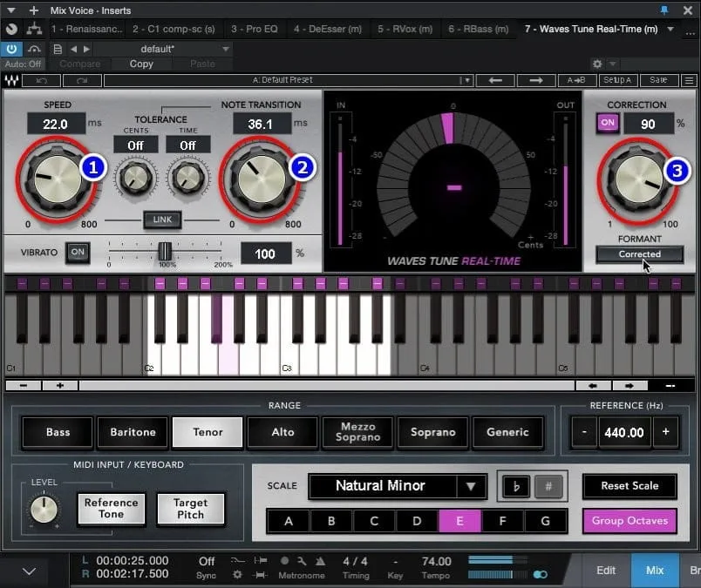
Task: Open the sidechain routing icon
Action: tap(34, 29)
